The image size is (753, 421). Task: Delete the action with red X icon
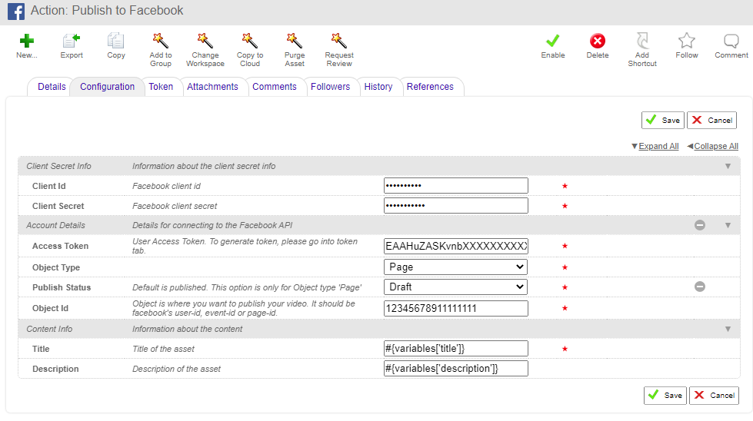click(598, 41)
